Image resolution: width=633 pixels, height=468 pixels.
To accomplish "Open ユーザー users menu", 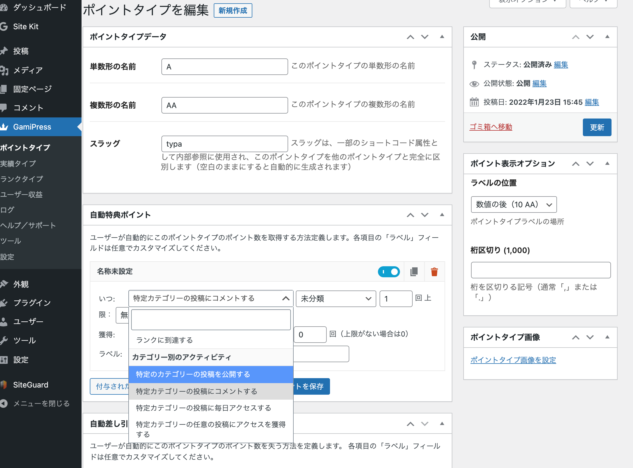I will point(28,322).
